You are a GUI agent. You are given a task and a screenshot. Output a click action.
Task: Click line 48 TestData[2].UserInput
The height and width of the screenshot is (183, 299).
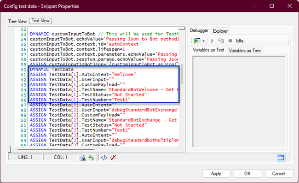pyautogui.click(x=104, y=110)
